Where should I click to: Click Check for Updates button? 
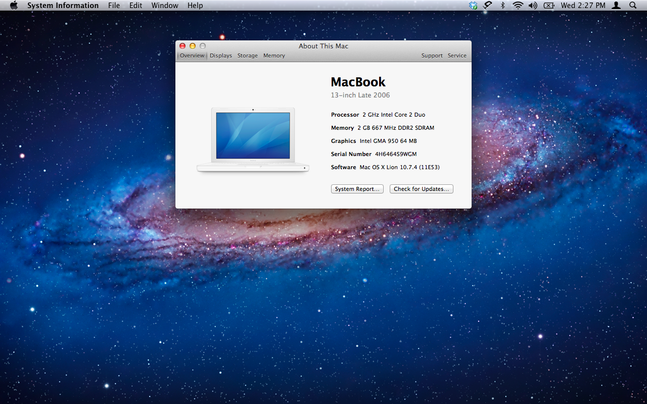pos(422,189)
